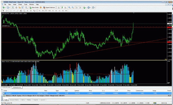Show the Market Watch window
The image size is (173, 105).
tap(13, 7)
